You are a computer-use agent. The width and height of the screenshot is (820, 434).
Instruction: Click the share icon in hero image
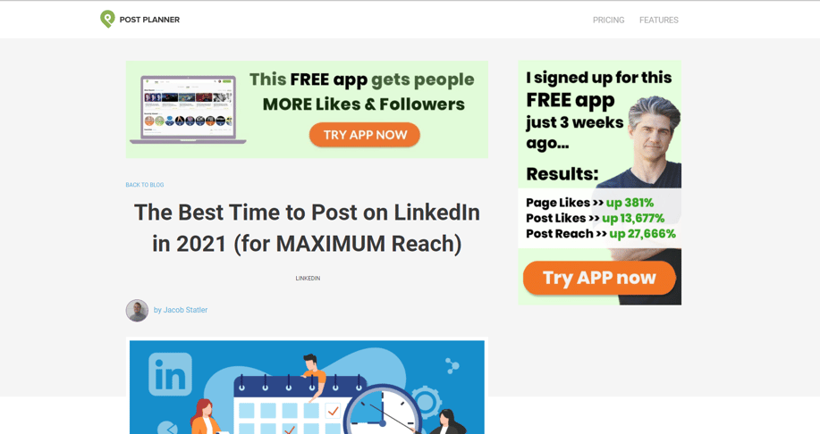pyautogui.click(x=452, y=365)
